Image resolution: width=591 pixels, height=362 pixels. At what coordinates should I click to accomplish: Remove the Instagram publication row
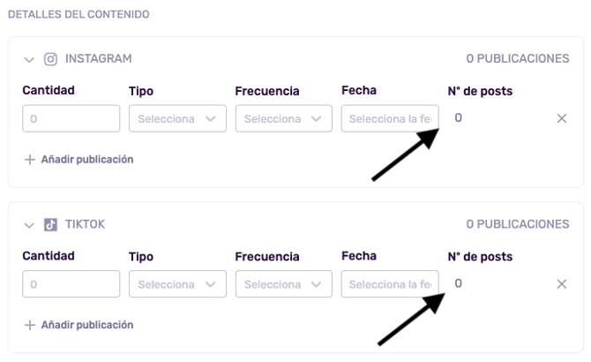(562, 118)
